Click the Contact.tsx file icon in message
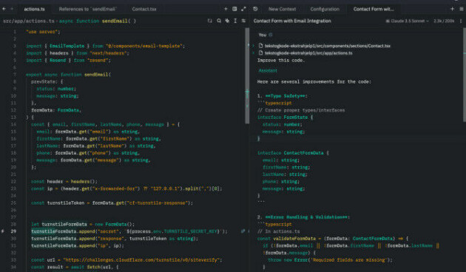The height and width of the screenshot is (272, 466). click(260, 45)
